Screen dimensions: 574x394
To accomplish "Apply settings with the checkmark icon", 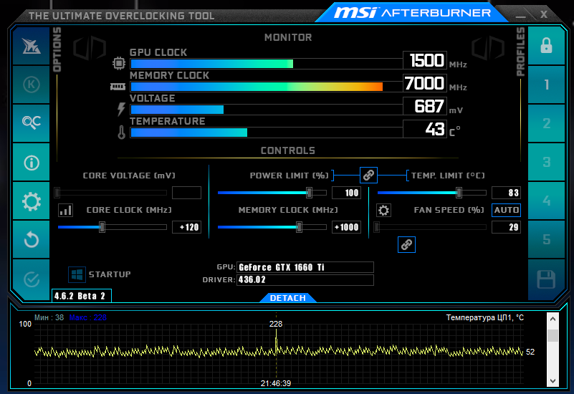I will 31,279.
